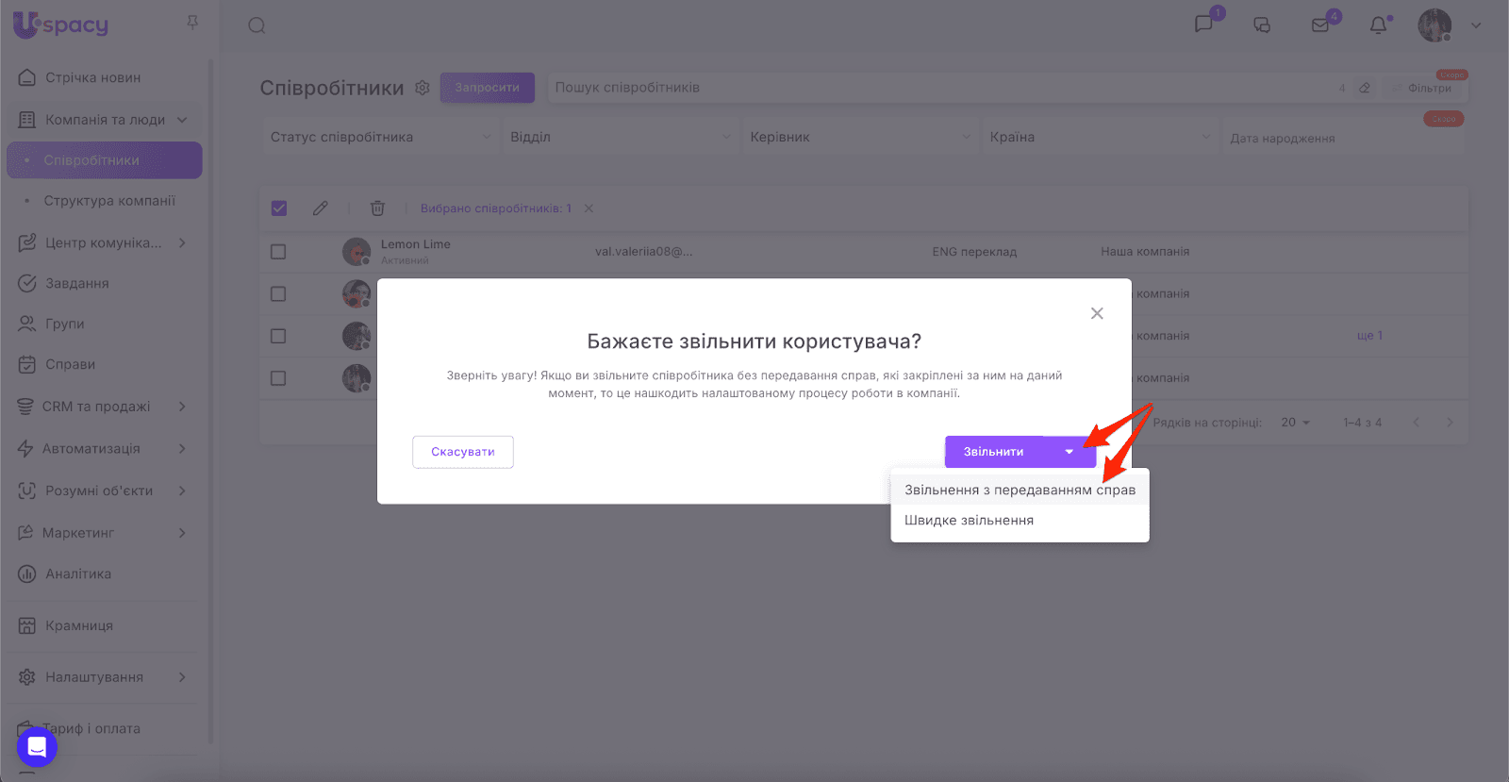Open the notifications bell
Screen dimensions: 1509x782
pyautogui.click(x=1379, y=25)
